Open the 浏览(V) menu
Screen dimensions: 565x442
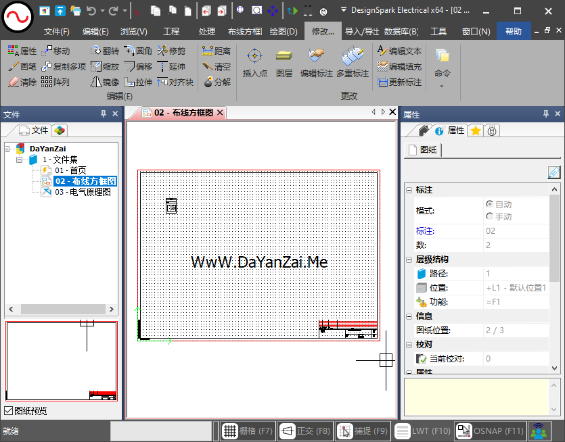[134, 32]
